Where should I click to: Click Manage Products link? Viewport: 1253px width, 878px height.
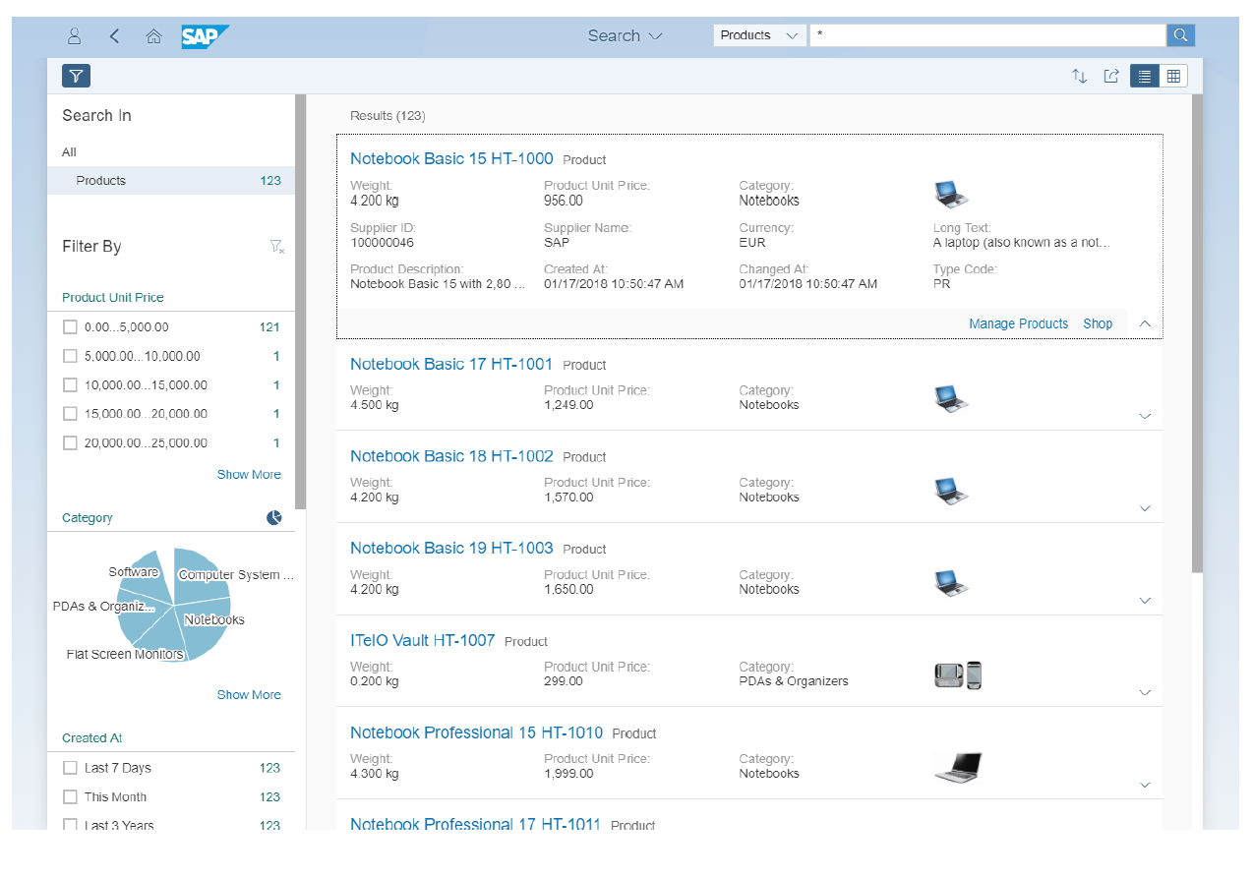coord(1019,323)
